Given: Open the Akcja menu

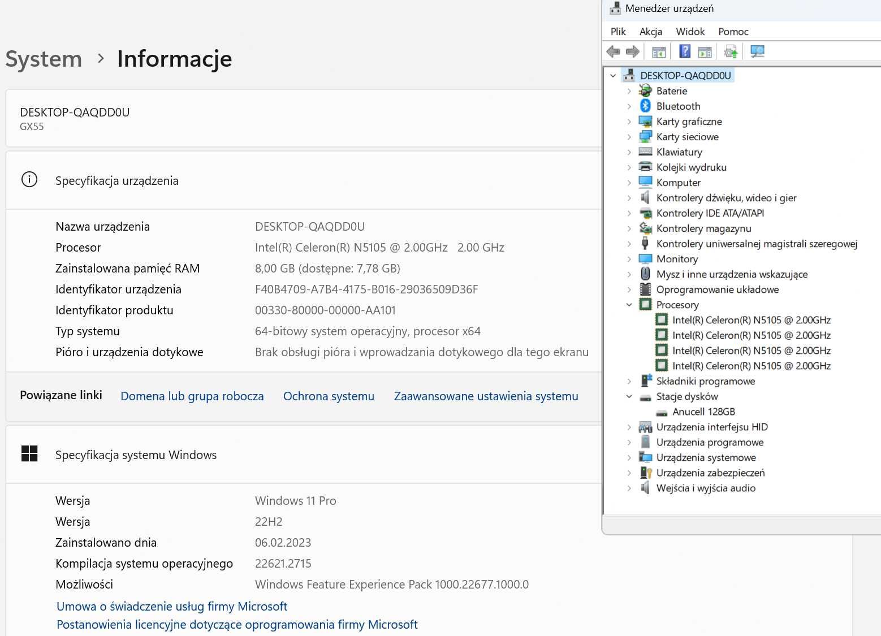Looking at the screenshot, I should [x=651, y=32].
